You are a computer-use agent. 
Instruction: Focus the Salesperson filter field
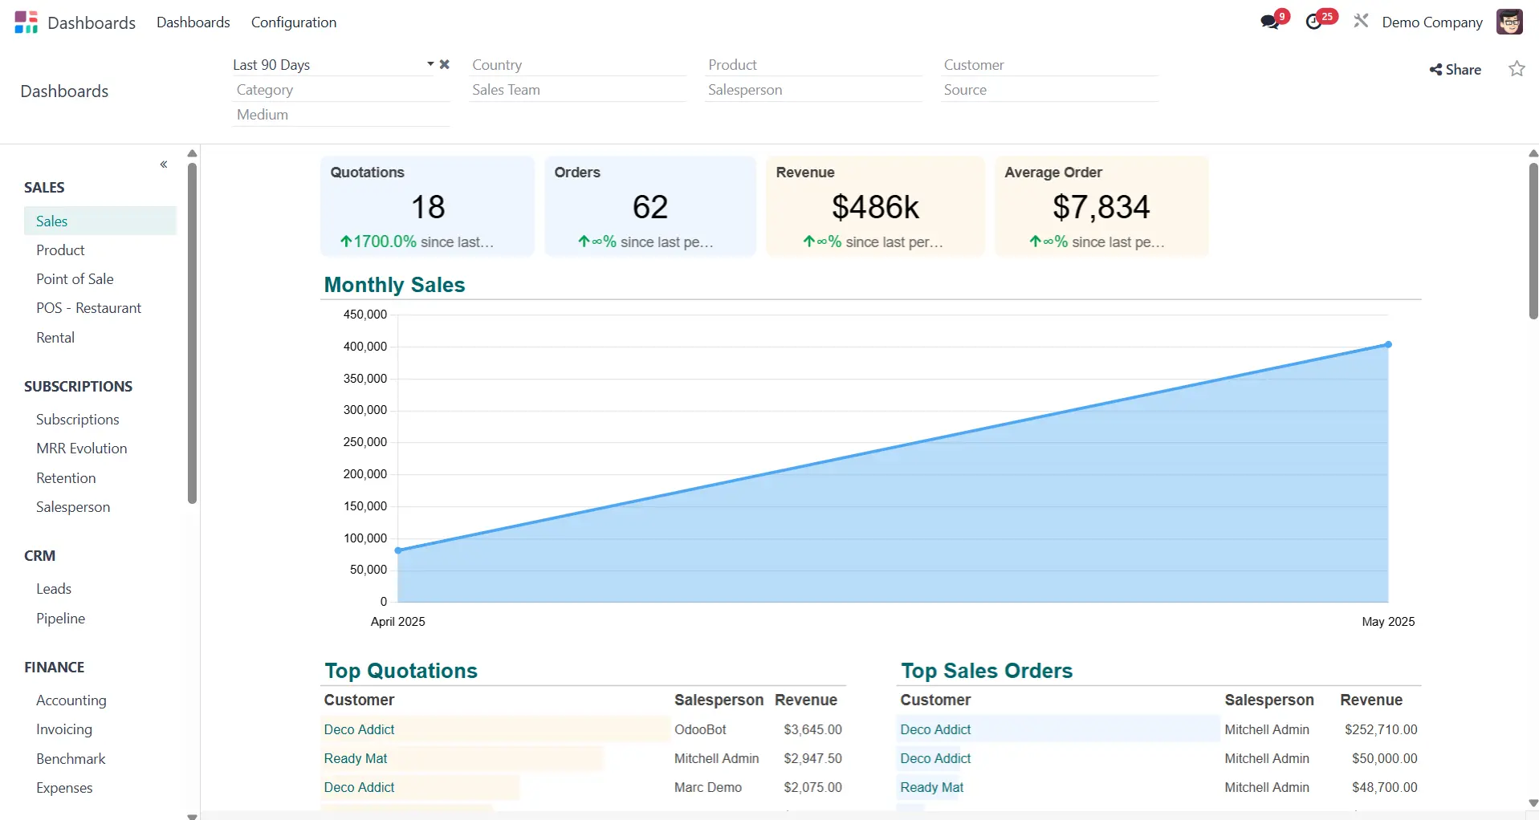(x=812, y=90)
